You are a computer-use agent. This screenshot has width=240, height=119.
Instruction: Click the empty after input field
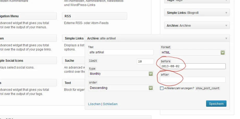[x=193, y=80]
